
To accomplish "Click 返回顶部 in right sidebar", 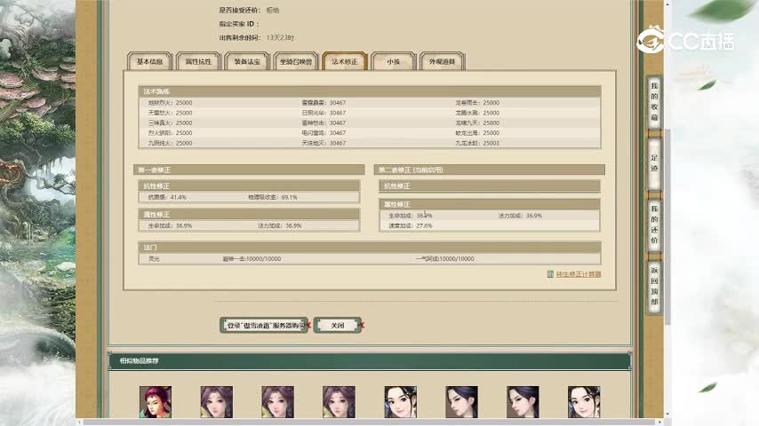I will pyautogui.click(x=654, y=284).
